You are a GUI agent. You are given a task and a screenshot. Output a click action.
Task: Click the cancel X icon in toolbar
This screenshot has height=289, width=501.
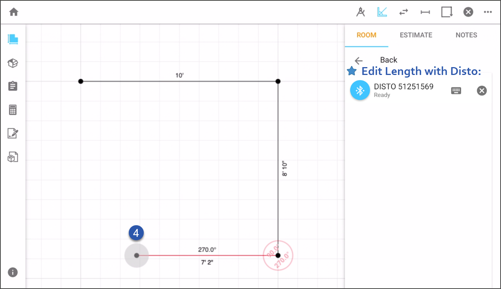[x=468, y=12]
